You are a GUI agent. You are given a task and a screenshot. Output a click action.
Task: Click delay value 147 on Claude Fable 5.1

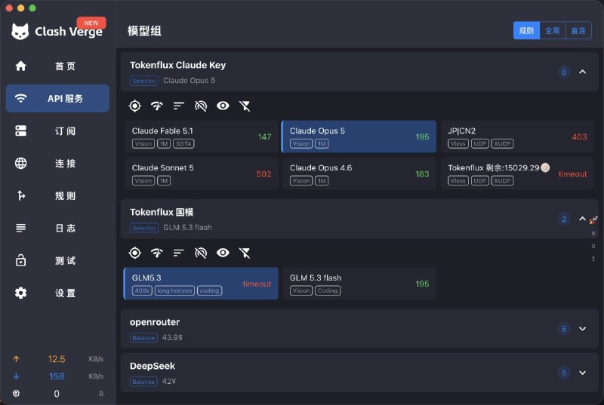265,137
